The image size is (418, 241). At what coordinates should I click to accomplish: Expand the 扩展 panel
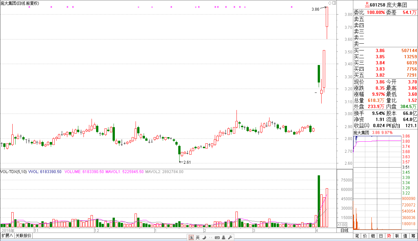click(x=7, y=236)
